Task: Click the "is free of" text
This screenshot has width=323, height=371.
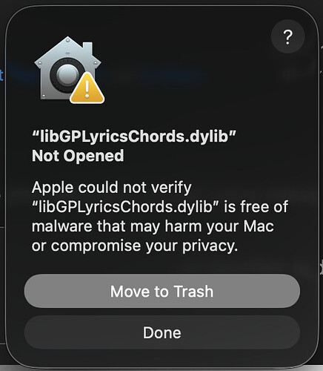Action: (x=256, y=206)
